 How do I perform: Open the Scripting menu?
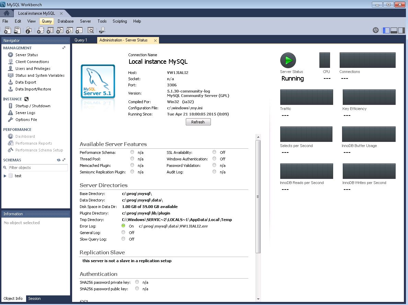(x=120, y=21)
